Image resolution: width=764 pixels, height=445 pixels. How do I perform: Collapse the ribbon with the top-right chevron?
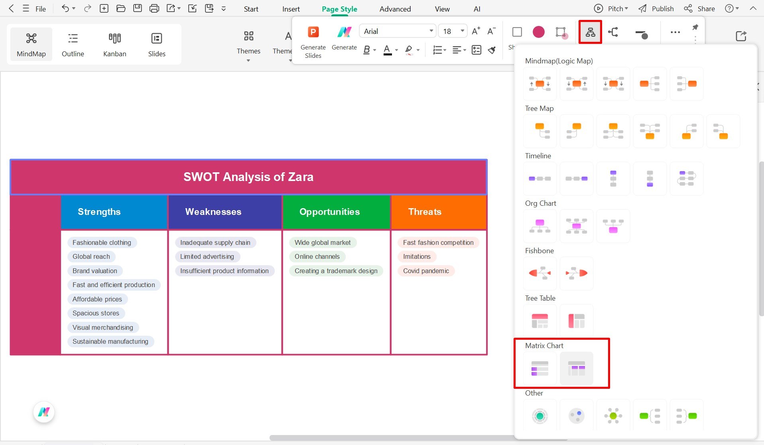(753, 8)
